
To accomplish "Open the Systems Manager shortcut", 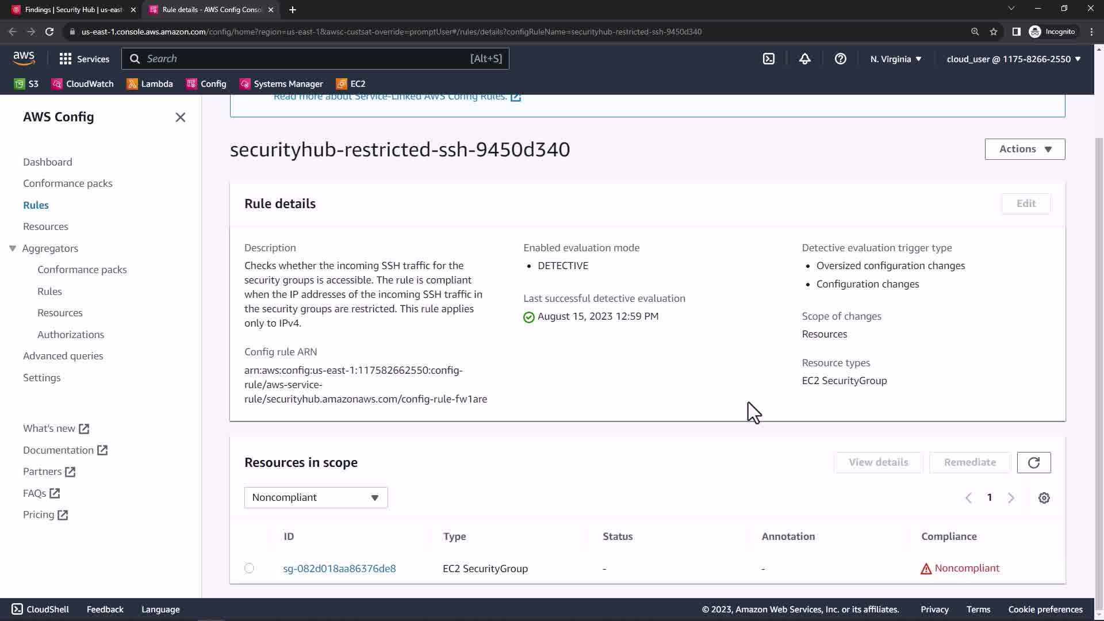I will pyautogui.click(x=281, y=84).
